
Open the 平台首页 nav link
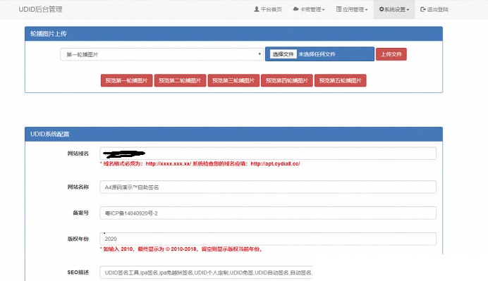click(x=268, y=9)
